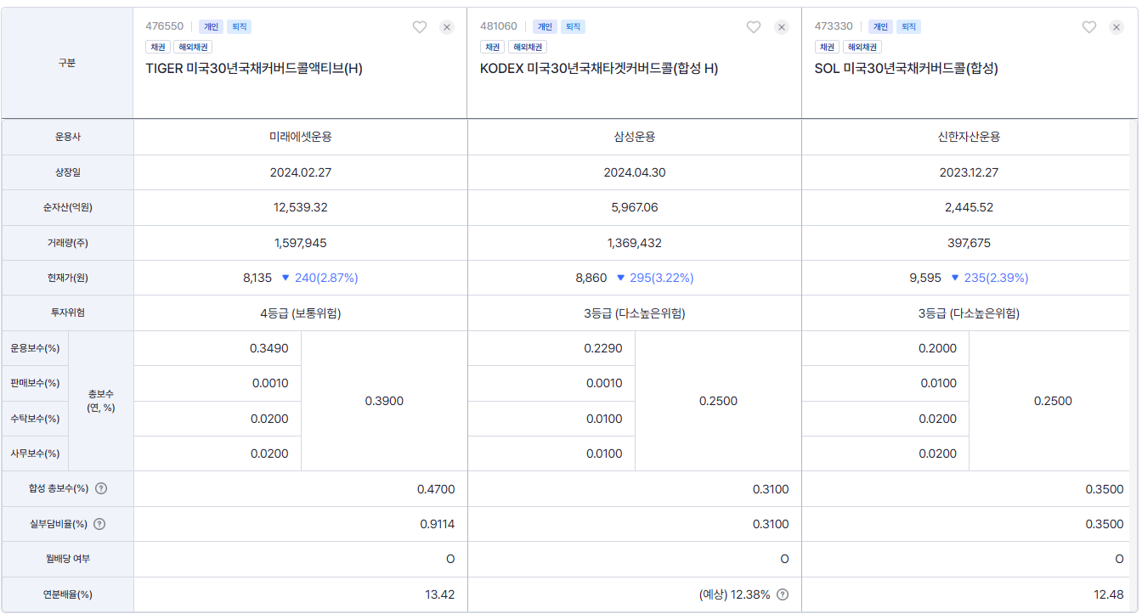Open help icon beside (예상) 12.38%
Image resolution: width=1142 pixels, height=614 pixels.
pyautogui.click(x=783, y=594)
